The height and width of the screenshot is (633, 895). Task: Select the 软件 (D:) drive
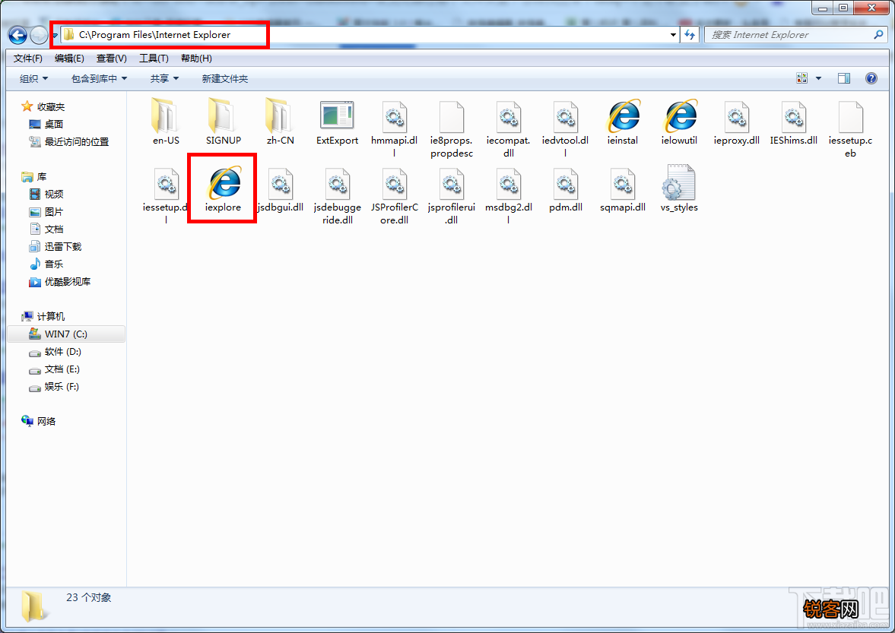pyautogui.click(x=56, y=352)
